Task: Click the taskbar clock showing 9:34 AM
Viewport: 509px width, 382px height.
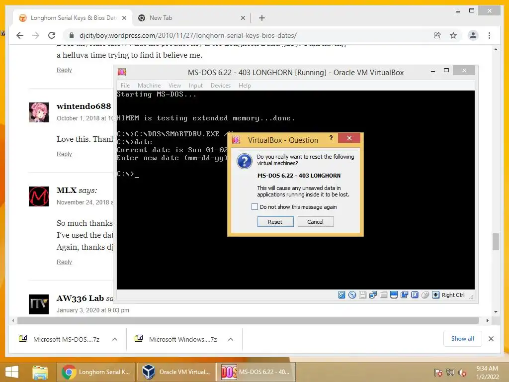Action: click(x=487, y=373)
